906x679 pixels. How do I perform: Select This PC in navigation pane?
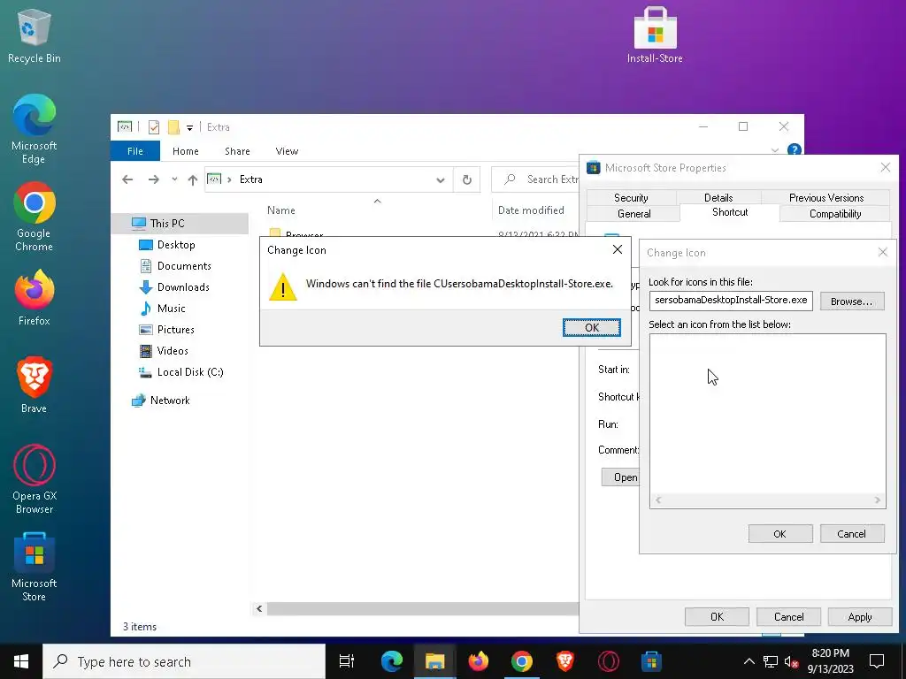pyautogui.click(x=180, y=224)
